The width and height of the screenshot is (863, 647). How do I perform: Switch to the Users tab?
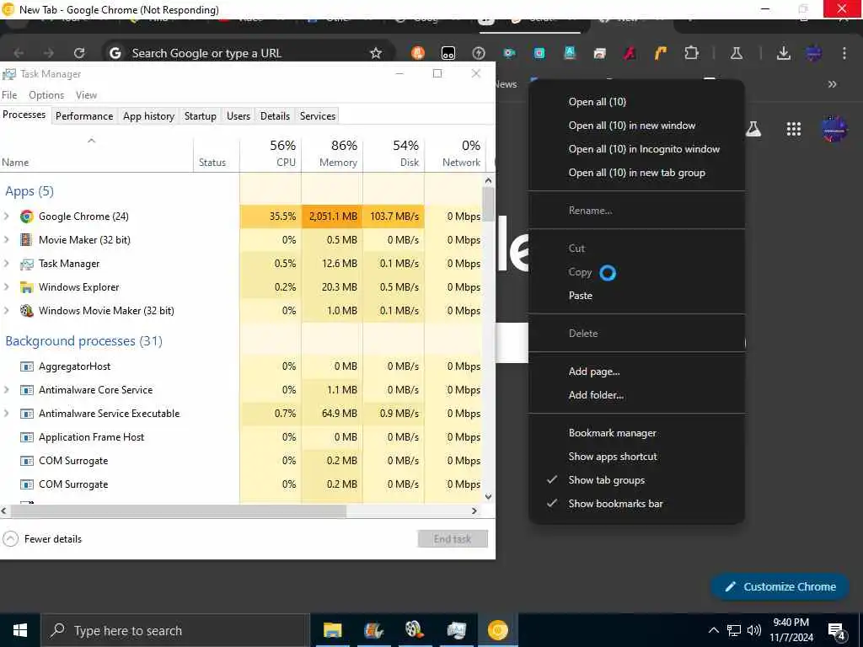coord(239,116)
